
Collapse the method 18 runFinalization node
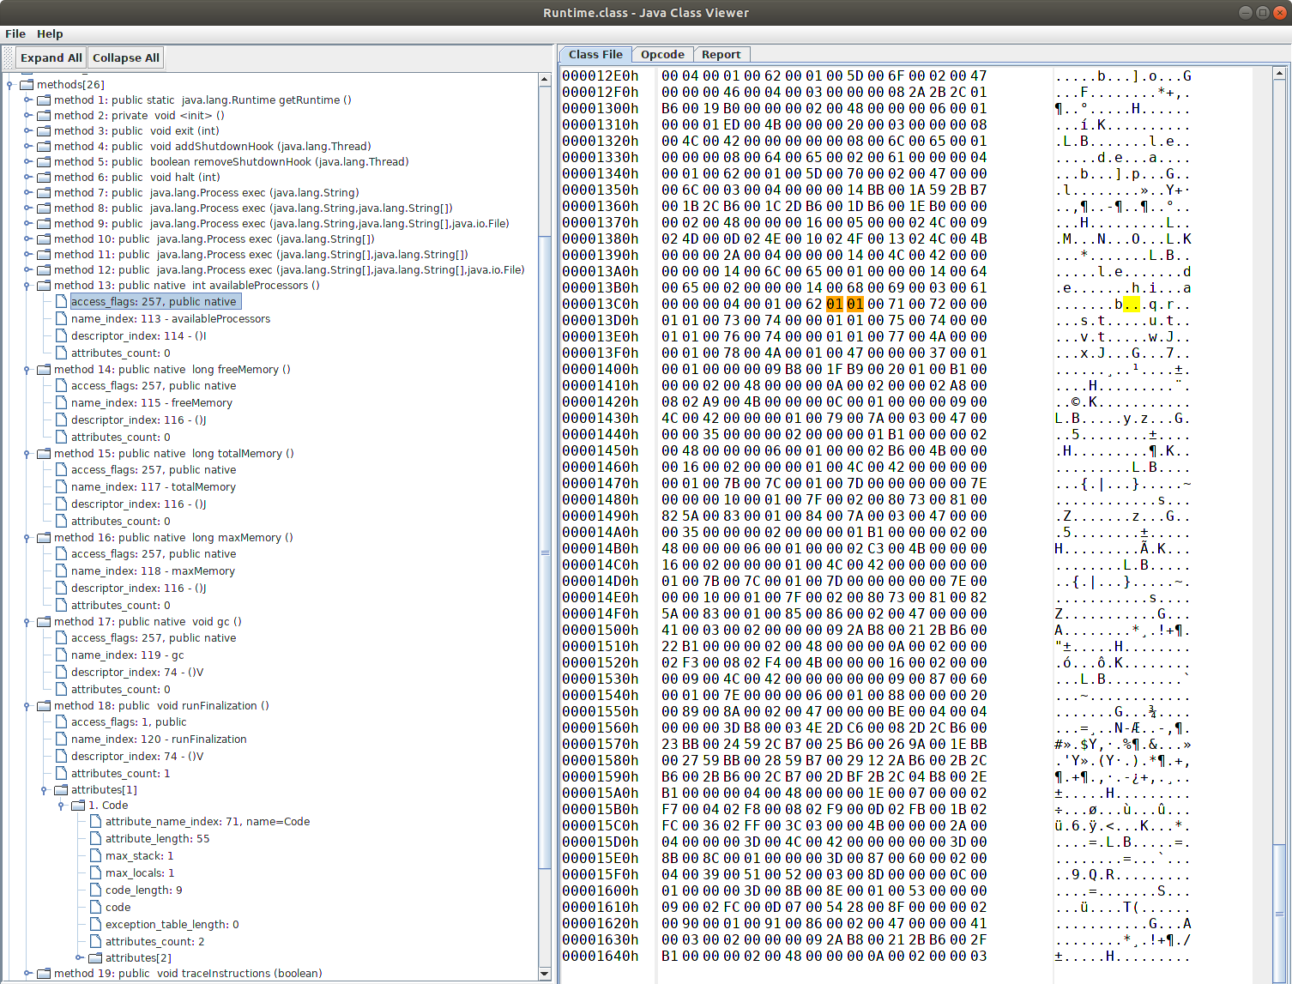27,705
